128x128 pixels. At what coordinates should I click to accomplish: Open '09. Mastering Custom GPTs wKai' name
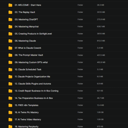(31, 62)
